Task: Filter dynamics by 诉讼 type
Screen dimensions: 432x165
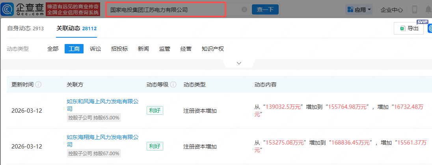Action: pyautogui.click(x=95, y=49)
